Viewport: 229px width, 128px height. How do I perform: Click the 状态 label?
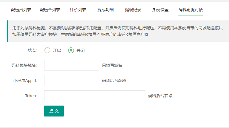33,50
